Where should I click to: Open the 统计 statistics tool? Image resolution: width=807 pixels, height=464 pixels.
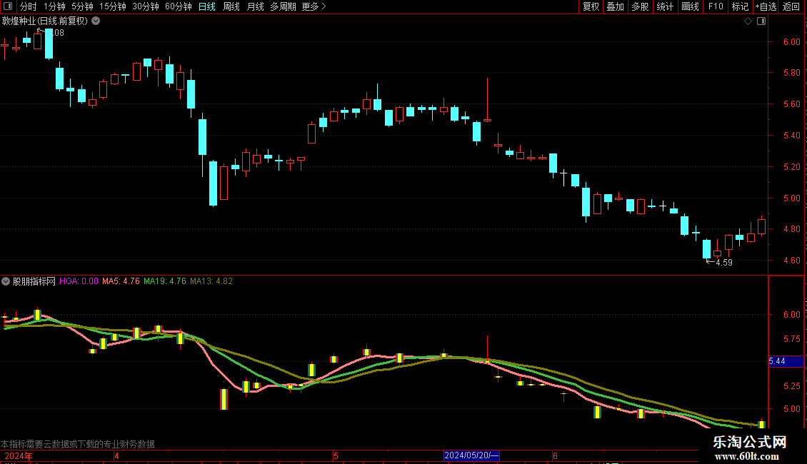(665, 6)
